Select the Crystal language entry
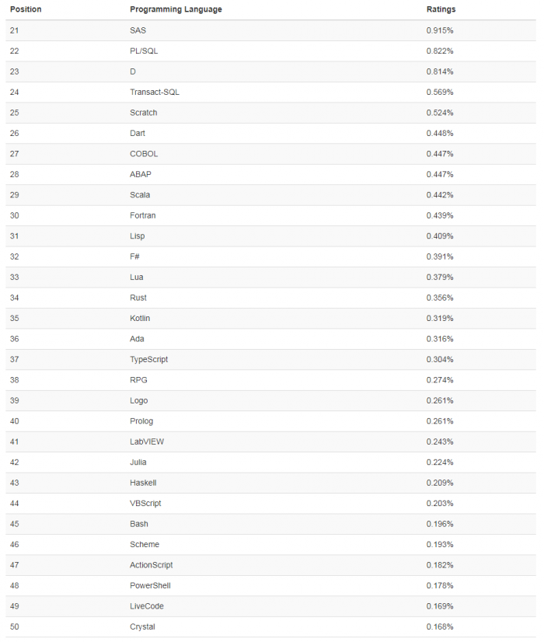The height and width of the screenshot is (642, 544). (x=142, y=626)
